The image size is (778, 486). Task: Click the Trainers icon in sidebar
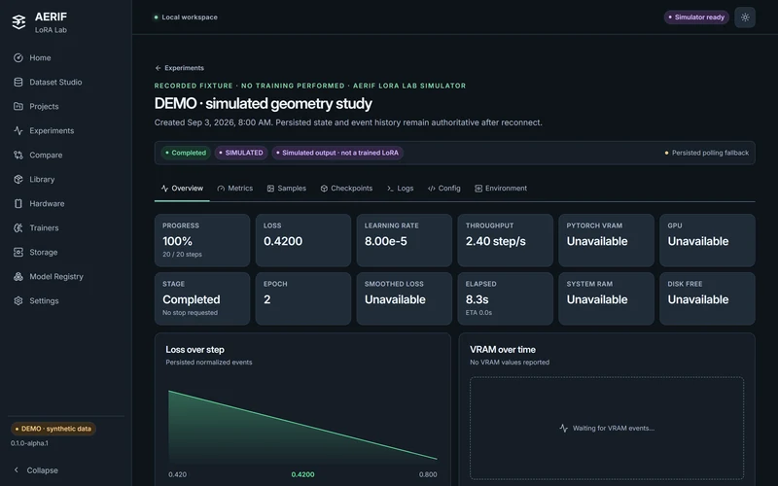18,228
